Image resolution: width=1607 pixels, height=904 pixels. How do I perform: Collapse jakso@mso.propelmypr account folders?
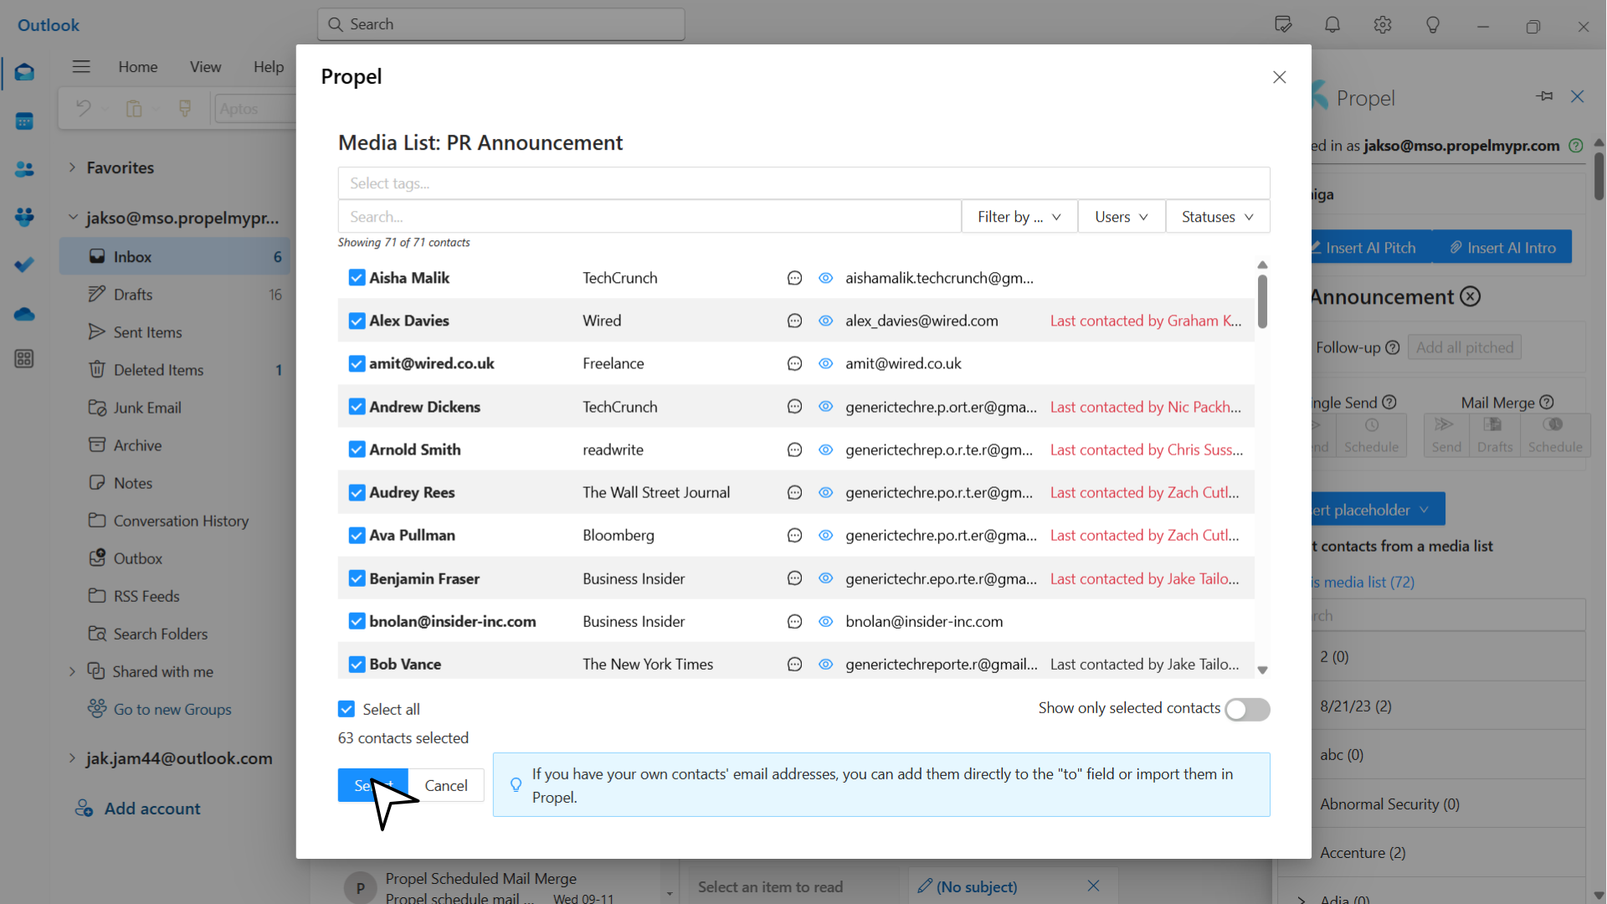pos(72,218)
